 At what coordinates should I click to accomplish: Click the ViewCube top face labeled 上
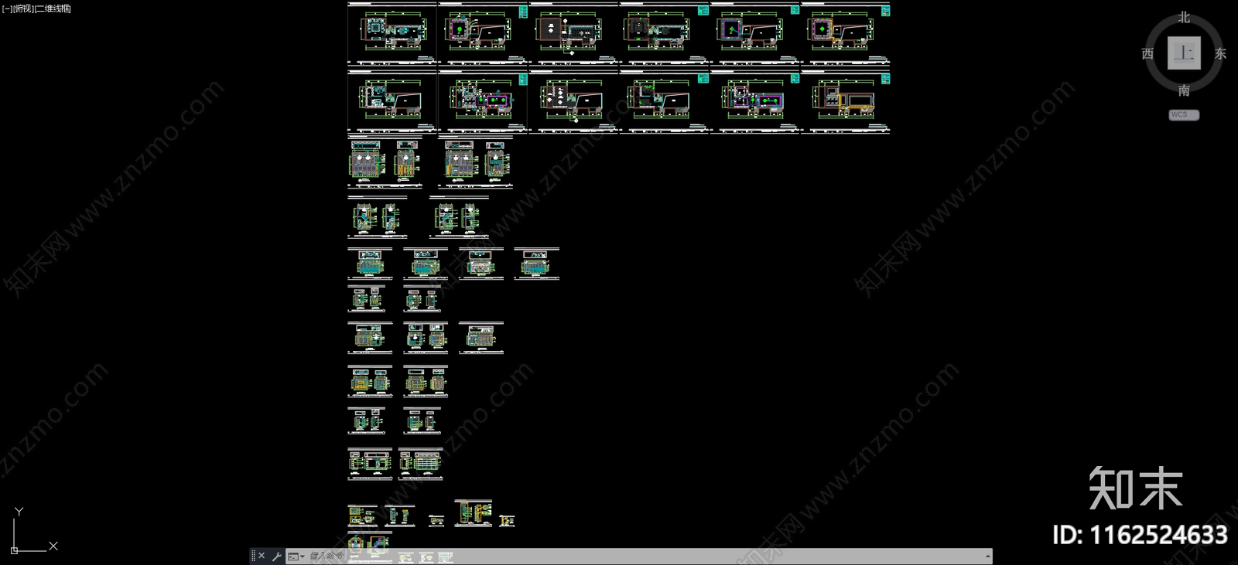(1184, 53)
